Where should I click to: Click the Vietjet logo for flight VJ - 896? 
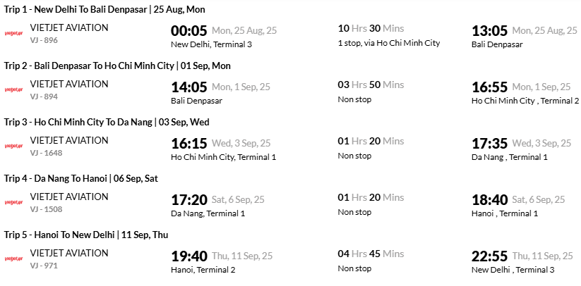13,34
